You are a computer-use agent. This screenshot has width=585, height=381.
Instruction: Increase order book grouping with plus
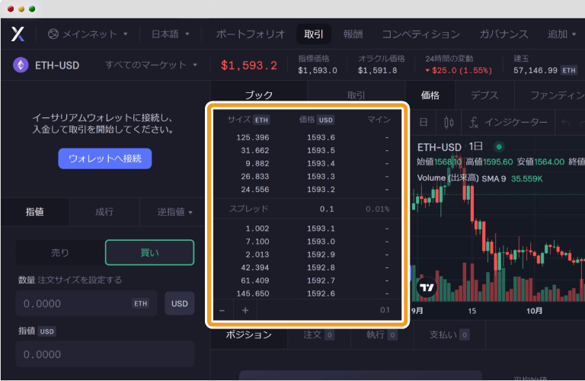tap(245, 310)
